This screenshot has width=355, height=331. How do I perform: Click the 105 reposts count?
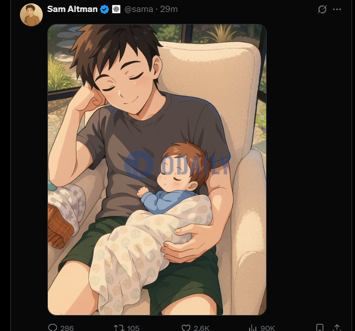click(133, 328)
